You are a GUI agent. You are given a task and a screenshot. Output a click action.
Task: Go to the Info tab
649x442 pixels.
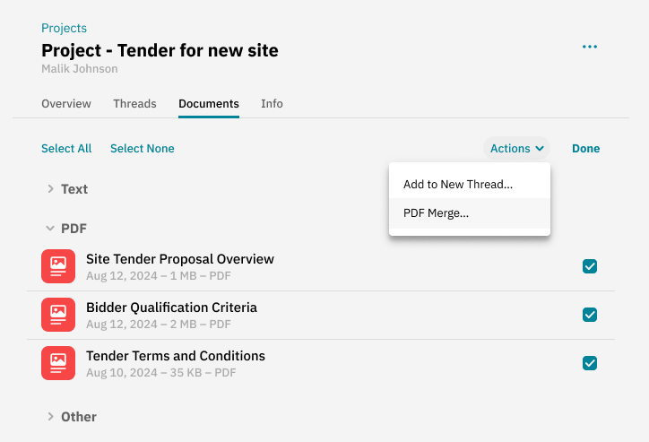pyautogui.click(x=272, y=104)
